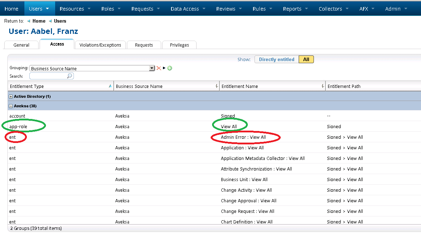Click the filter icon on Entitlement Name header

click(322, 86)
